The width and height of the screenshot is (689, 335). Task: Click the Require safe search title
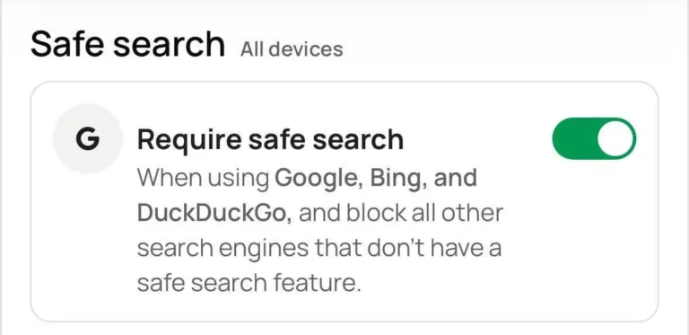[x=270, y=140]
